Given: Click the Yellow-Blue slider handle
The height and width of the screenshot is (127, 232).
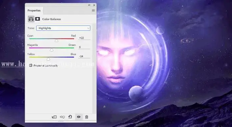Looking at the screenshot, I should [48, 59].
